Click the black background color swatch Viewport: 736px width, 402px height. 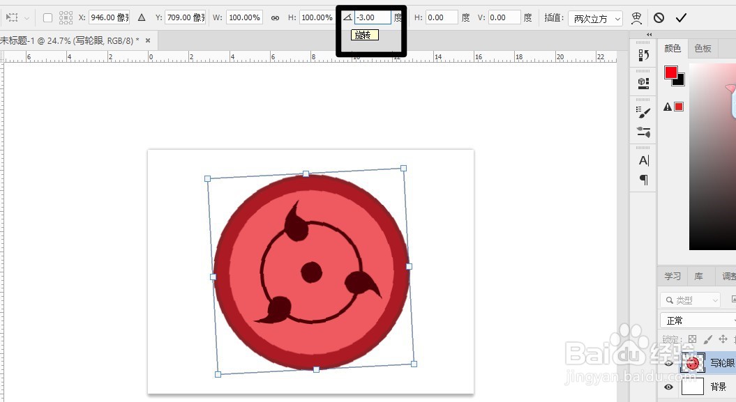(680, 82)
